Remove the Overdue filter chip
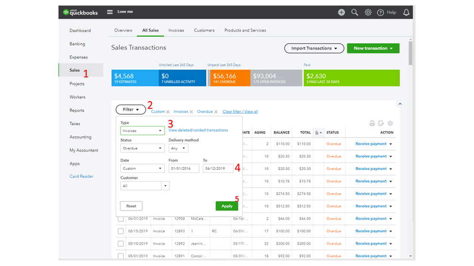The width and height of the screenshot is (474, 266). click(x=216, y=112)
